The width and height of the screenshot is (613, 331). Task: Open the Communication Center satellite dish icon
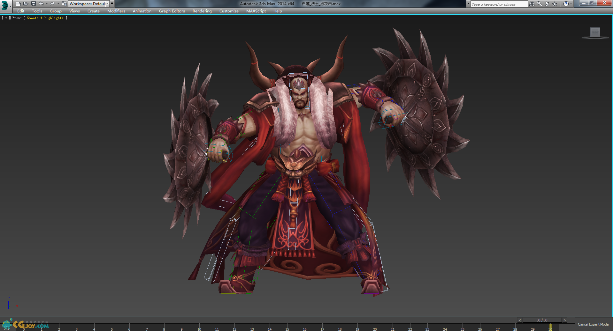(x=547, y=4)
